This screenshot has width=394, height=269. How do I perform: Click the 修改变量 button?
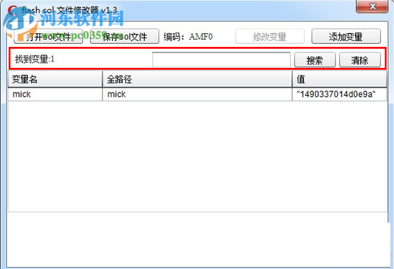[x=270, y=36]
